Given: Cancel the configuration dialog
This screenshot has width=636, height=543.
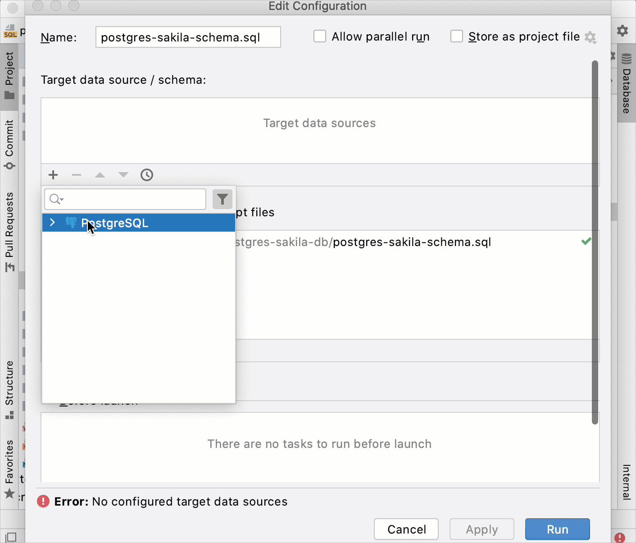Looking at the screenshot, I should click(x=406, y=529).
